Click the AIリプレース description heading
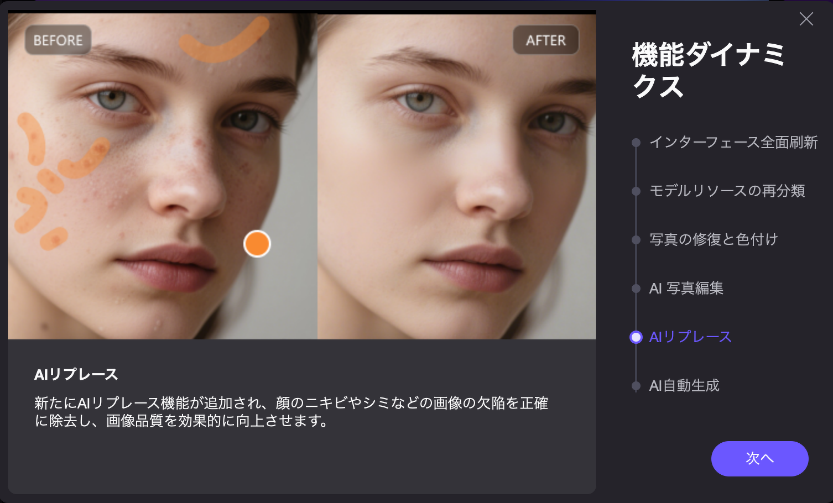The image size is (833, 503). 76,375
